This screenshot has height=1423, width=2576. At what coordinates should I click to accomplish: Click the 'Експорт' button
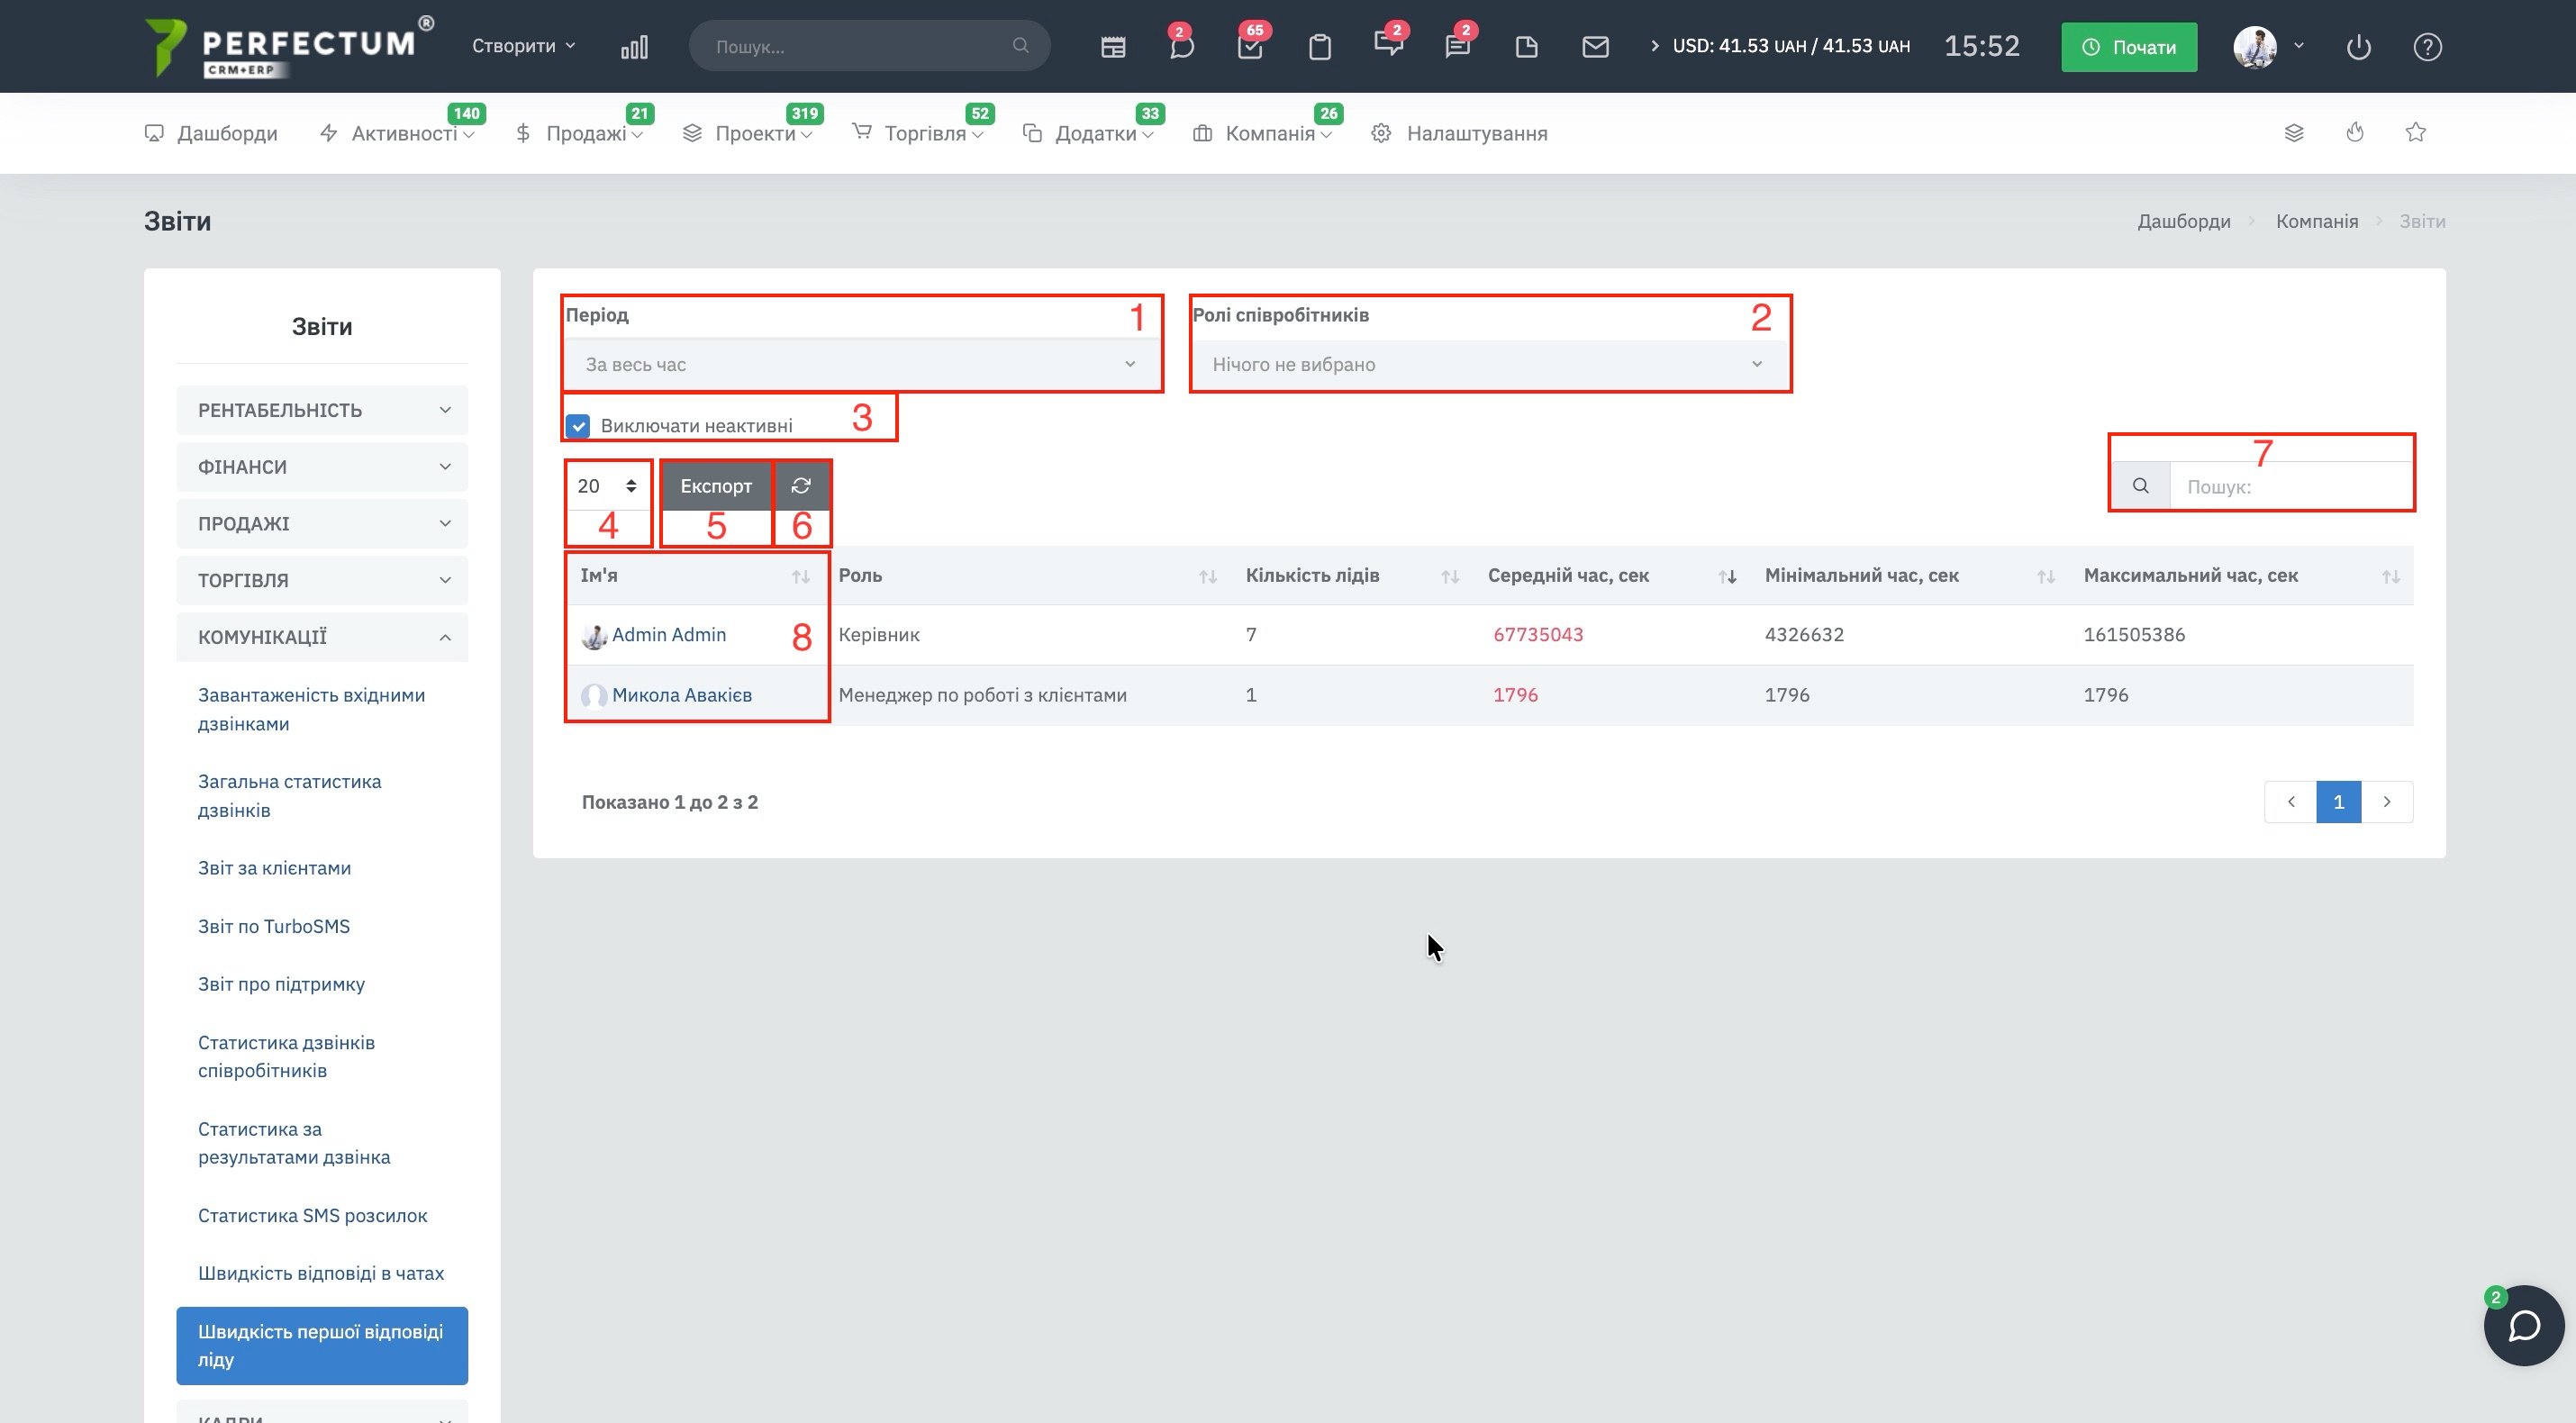pos(716,486)
